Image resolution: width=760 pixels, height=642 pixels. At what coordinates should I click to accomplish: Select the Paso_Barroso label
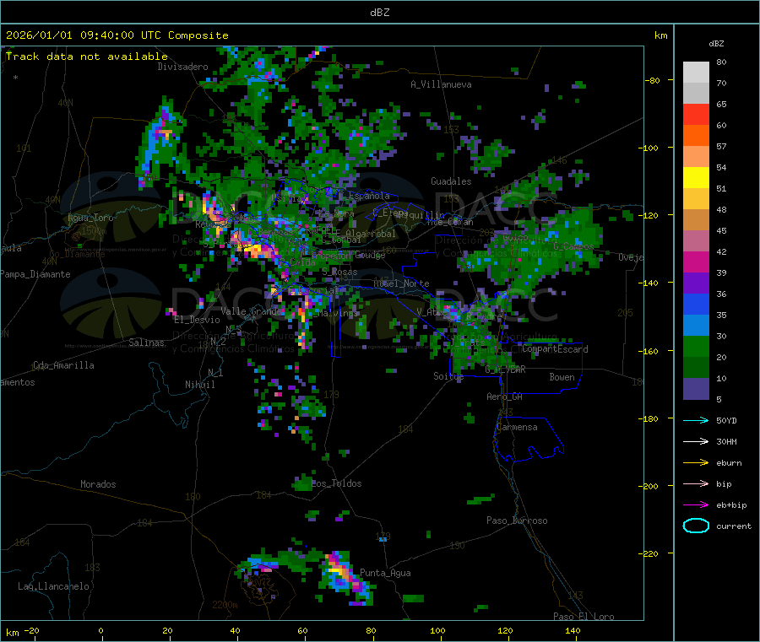(517, 521)
